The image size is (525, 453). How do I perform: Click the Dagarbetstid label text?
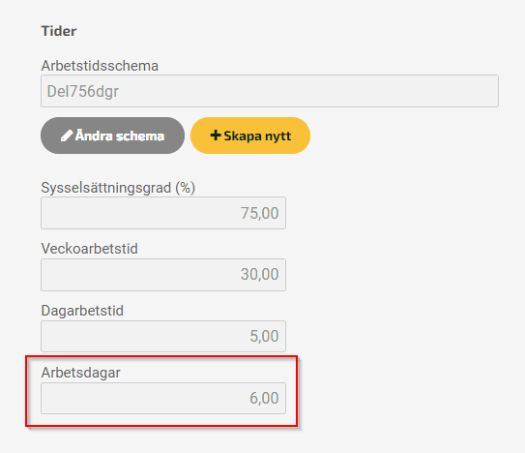(x=82, y=311)
